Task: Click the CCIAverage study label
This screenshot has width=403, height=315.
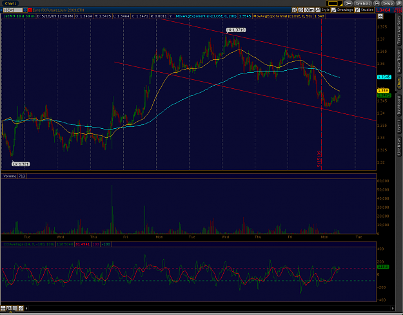Action: [28, 244]
